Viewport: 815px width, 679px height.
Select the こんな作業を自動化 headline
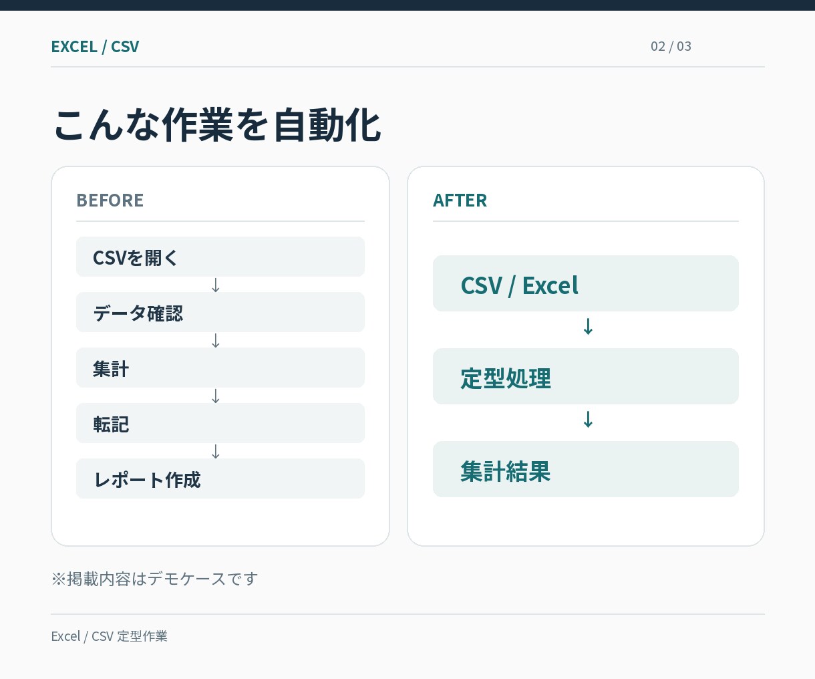click(217, 125)
